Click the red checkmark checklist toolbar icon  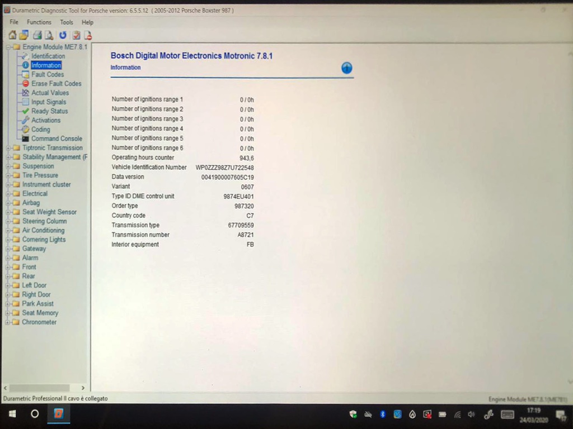pos(76,35)
